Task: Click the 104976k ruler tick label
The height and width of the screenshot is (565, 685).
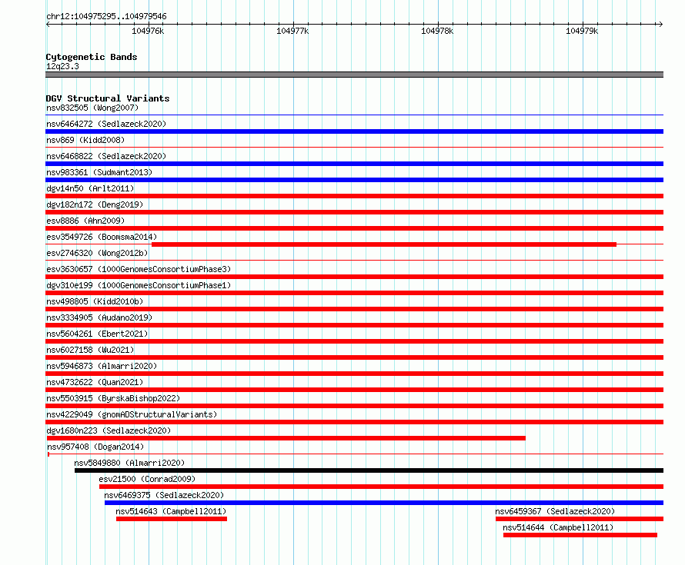Action: [x=148, y=31]
